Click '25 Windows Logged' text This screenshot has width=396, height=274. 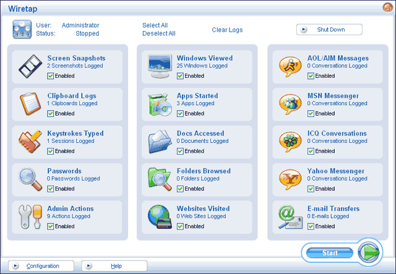point(202,66)
